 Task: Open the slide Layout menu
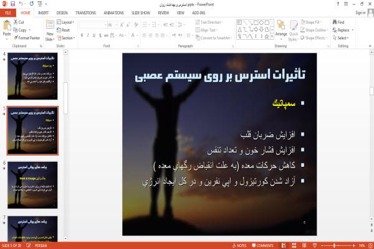[65, 22]
